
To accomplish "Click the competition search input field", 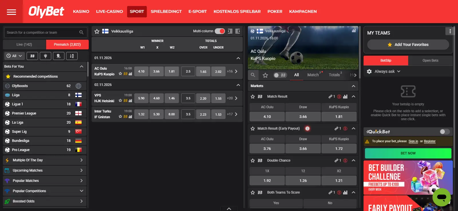I will [x=42, y=33].
